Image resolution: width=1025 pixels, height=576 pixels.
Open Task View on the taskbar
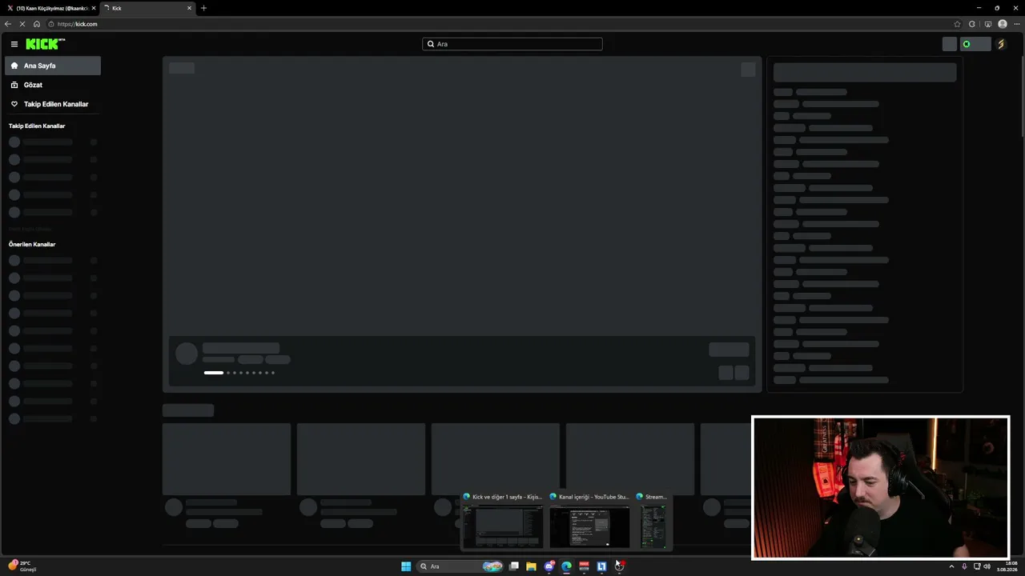(514, 566)
